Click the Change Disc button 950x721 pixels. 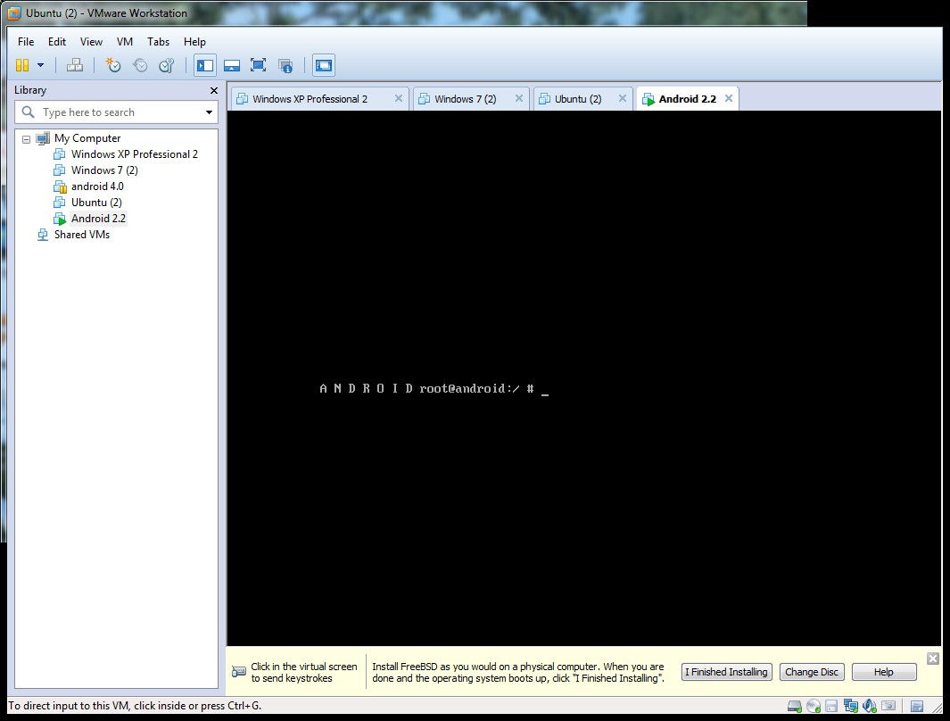pos(811,672)
